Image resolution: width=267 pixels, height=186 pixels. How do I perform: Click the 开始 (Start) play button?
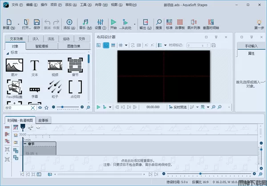click(114, 22)
